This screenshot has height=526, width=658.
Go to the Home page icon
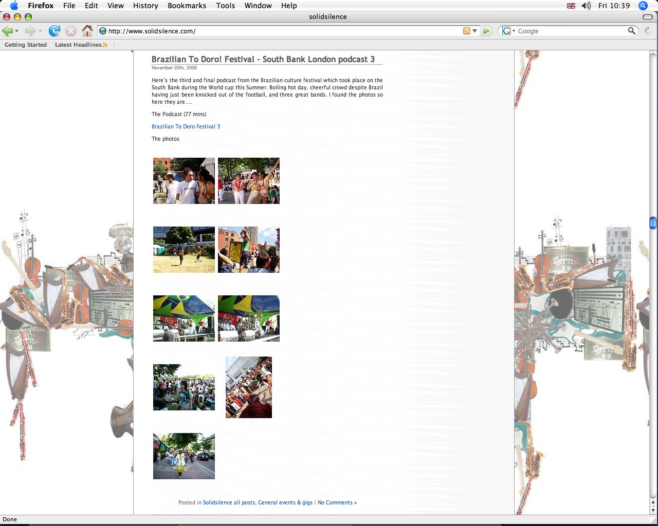point(87,31)
